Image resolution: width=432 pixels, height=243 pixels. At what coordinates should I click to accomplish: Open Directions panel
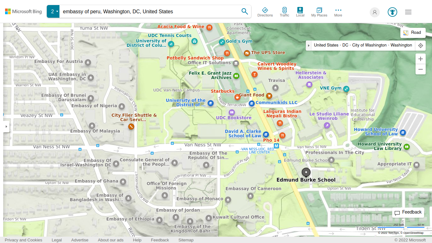(x=265, y=12)
